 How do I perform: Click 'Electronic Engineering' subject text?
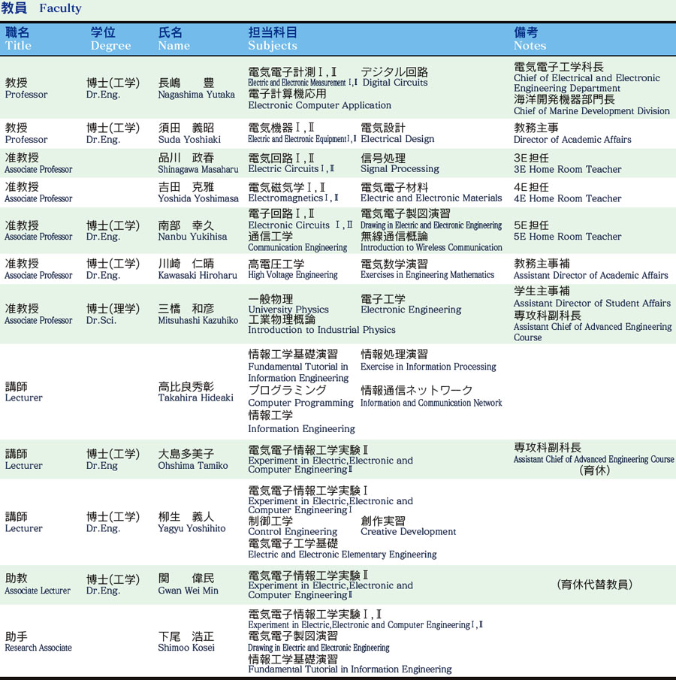pos(411,310)
